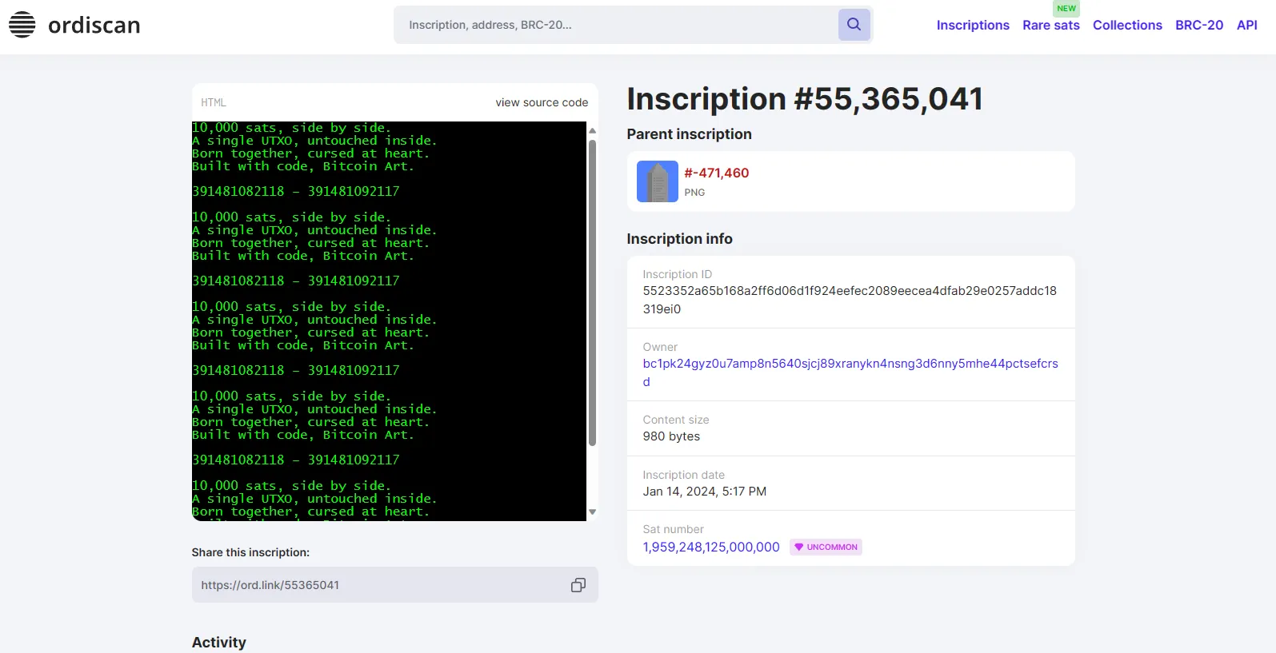This screenshot has height=653, width=1276.
Task: Focus the inscription search field
Action: (616, 25)
